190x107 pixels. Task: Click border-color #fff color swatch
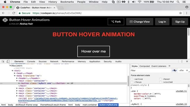click(x=153, y=94)
